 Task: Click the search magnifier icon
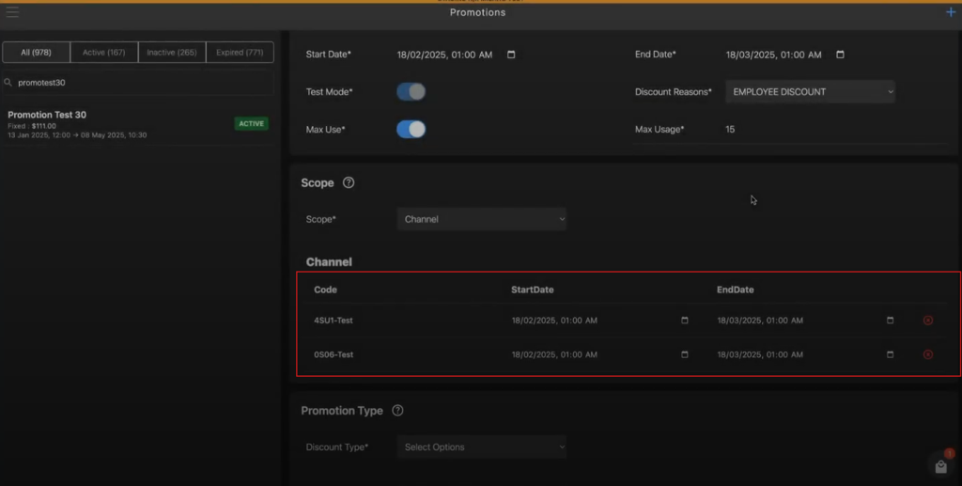(x=8, y=82)
